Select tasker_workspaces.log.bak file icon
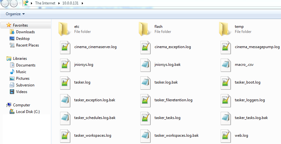This screenshot has width=281, height=144. point(145,136)
